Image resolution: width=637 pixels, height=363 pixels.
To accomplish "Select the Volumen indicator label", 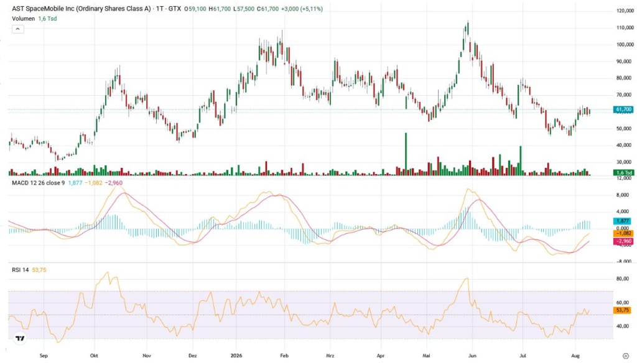I will point(23,19).
